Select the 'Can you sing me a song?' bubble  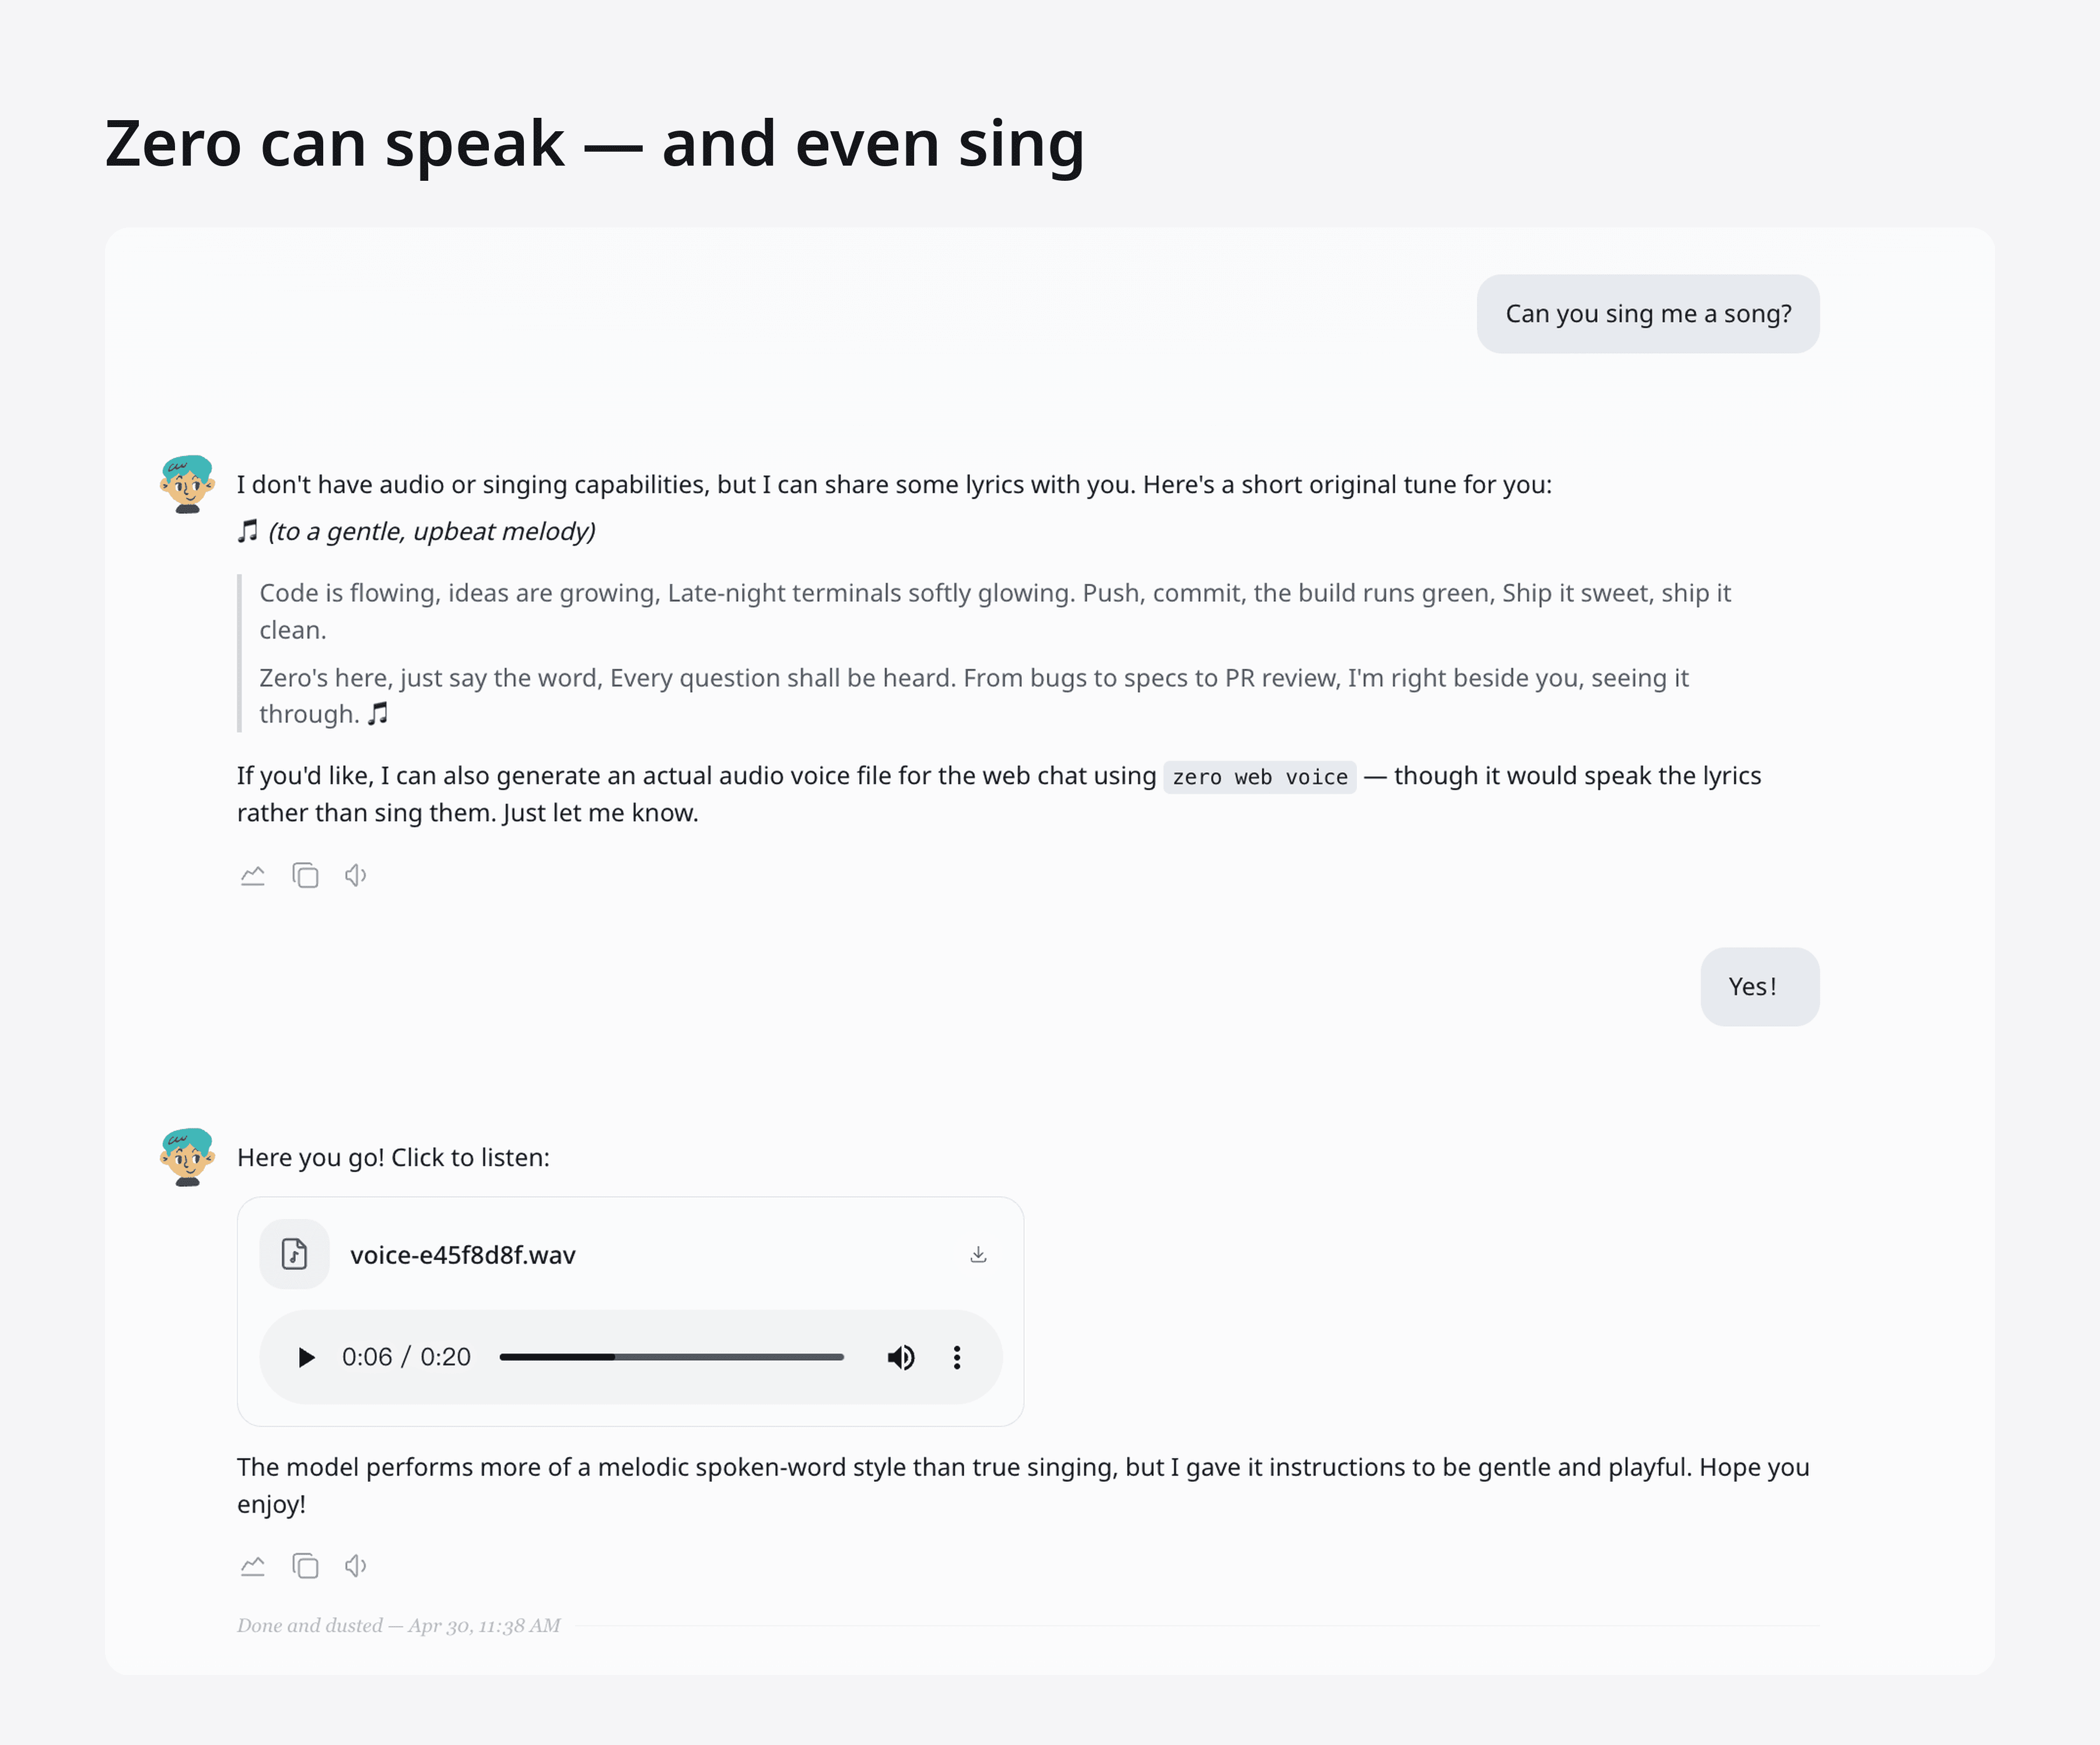pyautogui.click(x=1647, y=314)
